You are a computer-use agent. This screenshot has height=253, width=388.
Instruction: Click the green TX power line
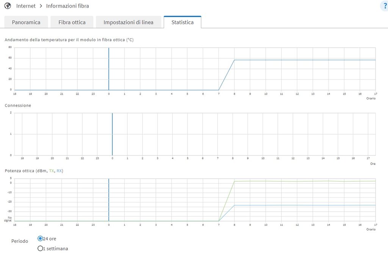point(305,181)
